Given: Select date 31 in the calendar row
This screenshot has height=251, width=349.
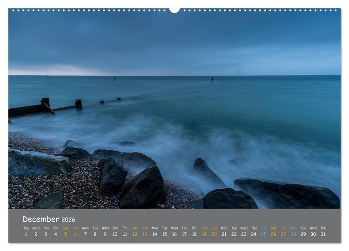Looking at the screenshot, I should click(x=323, y=234).
